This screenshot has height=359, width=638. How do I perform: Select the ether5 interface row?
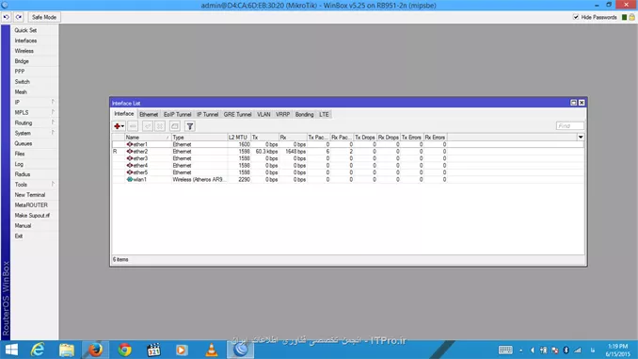tap(348, 172)
